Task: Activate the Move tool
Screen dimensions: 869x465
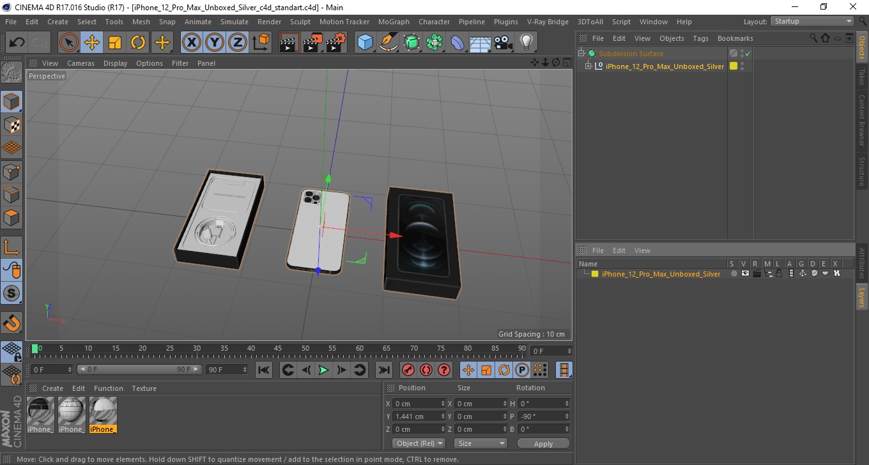Action: (x=92, y=43)
